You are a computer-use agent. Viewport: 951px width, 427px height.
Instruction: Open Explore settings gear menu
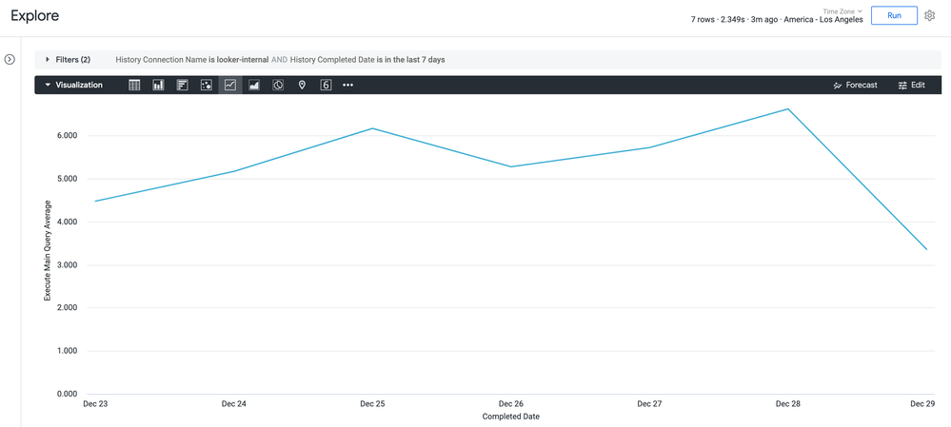click(930, 16)
